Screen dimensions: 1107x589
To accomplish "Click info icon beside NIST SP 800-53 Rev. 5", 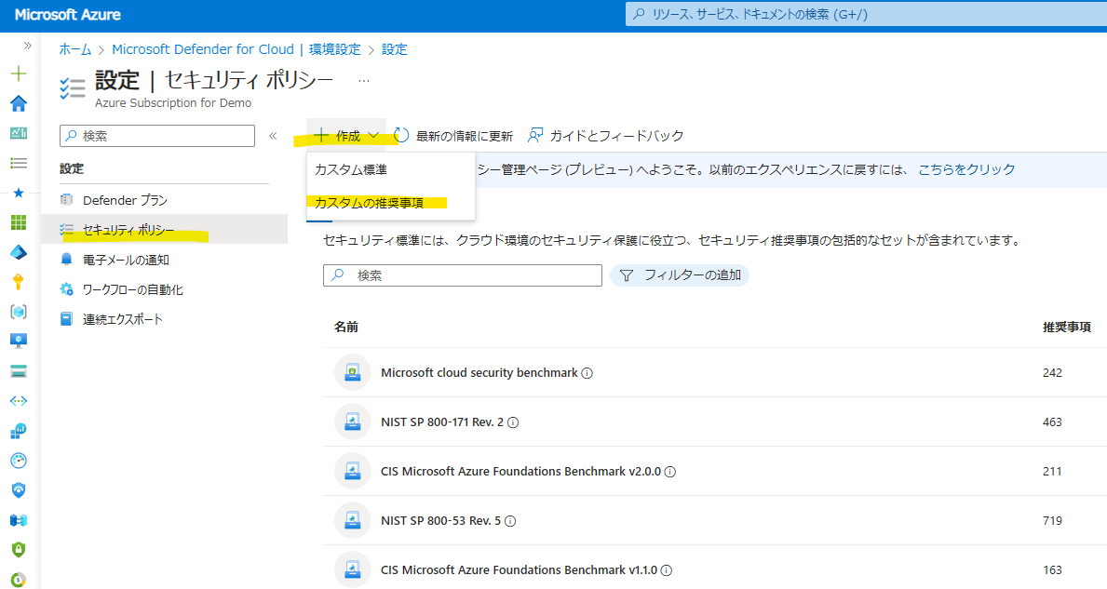I will point(510,521).
